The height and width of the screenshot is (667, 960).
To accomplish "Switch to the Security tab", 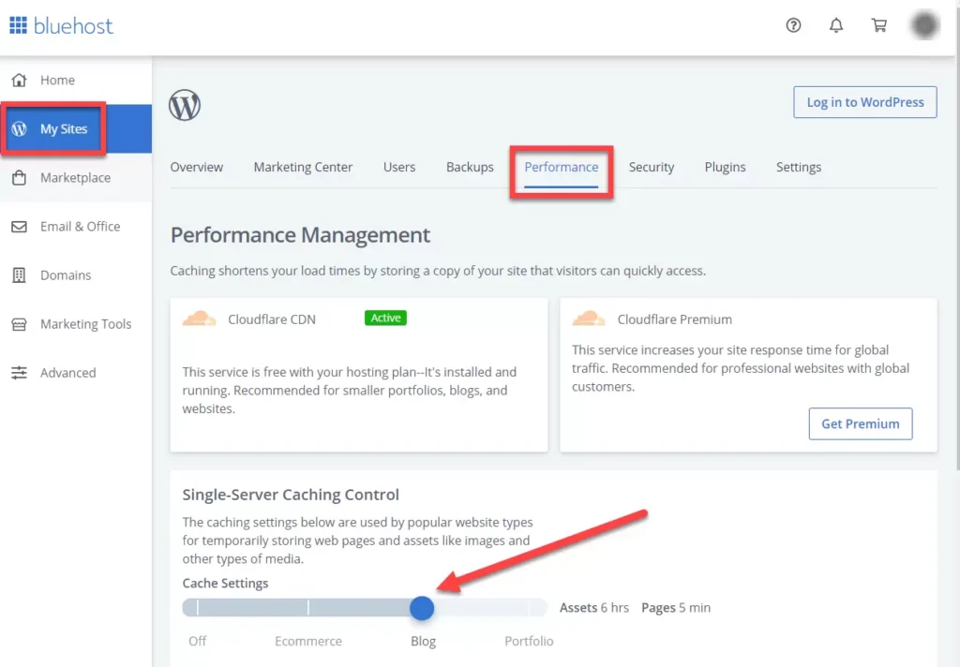I will pos(652,167).
